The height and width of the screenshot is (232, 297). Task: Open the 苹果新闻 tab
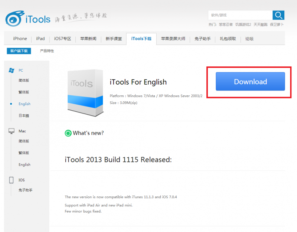point(88,39)
